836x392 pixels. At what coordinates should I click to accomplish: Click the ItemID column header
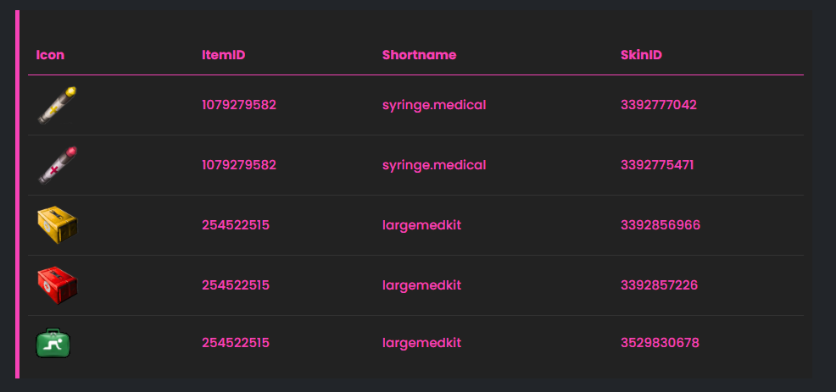point(224,55)
